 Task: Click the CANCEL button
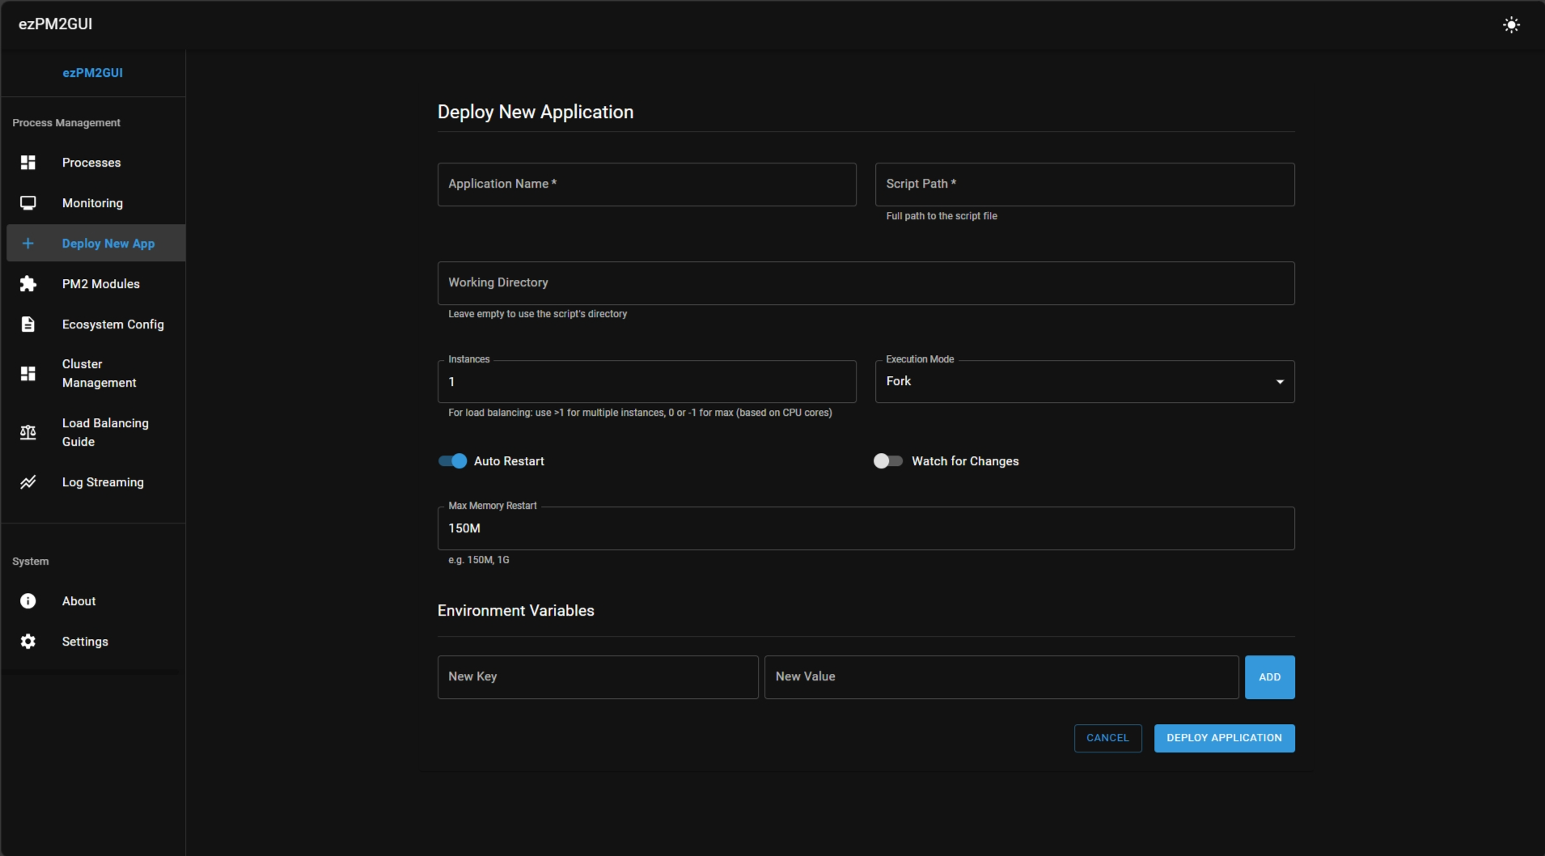(1107, 738)
